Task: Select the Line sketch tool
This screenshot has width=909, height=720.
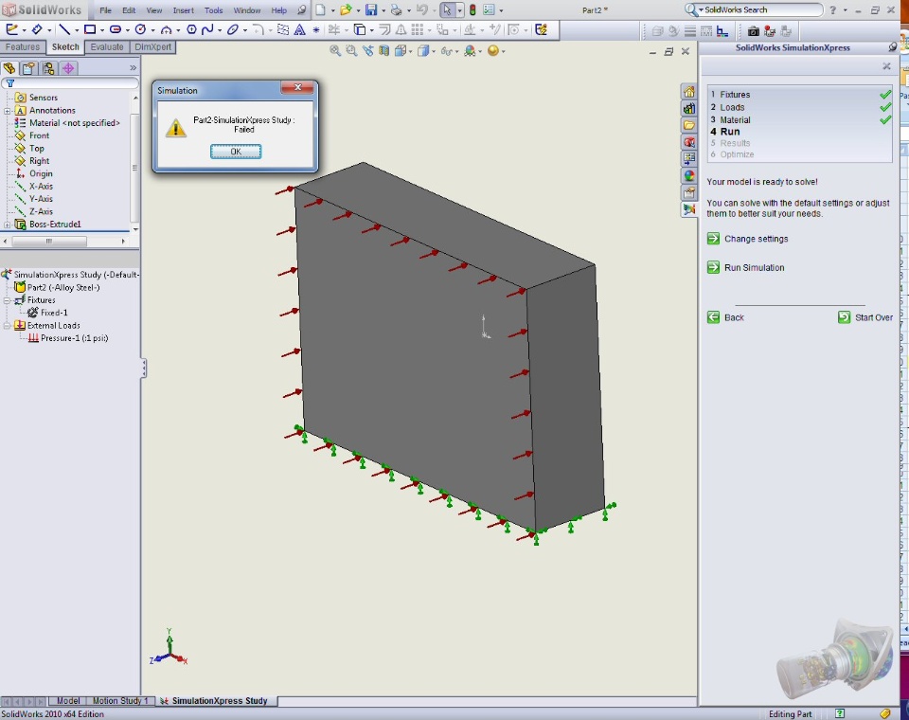Action: (x=64, y=29)
